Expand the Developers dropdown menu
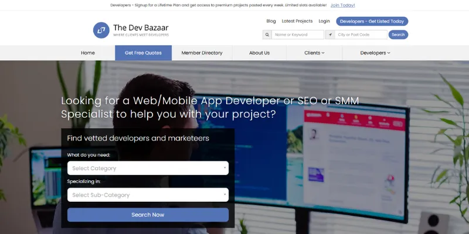 (x=375, y=53)
